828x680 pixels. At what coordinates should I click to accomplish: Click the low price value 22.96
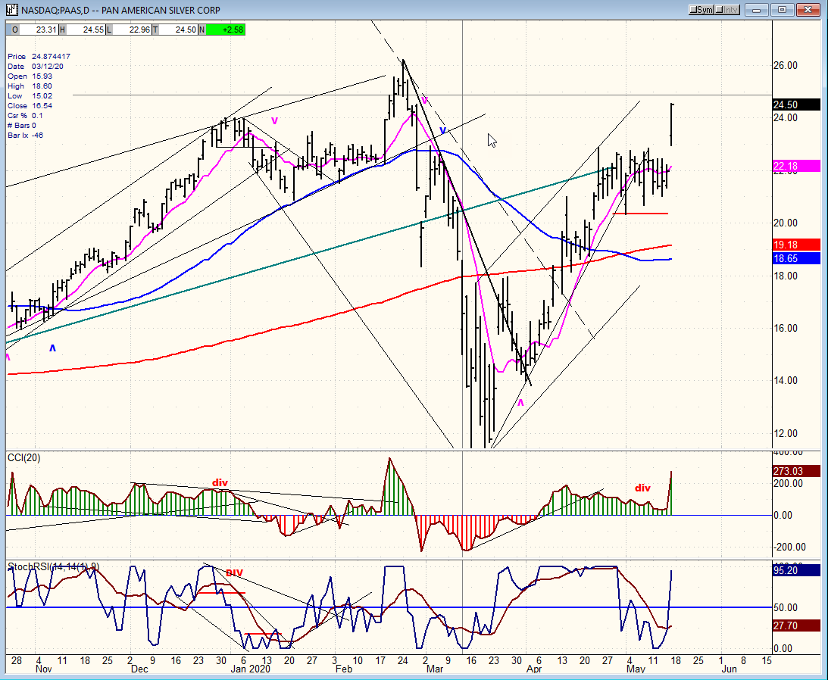tap(139, 30)
